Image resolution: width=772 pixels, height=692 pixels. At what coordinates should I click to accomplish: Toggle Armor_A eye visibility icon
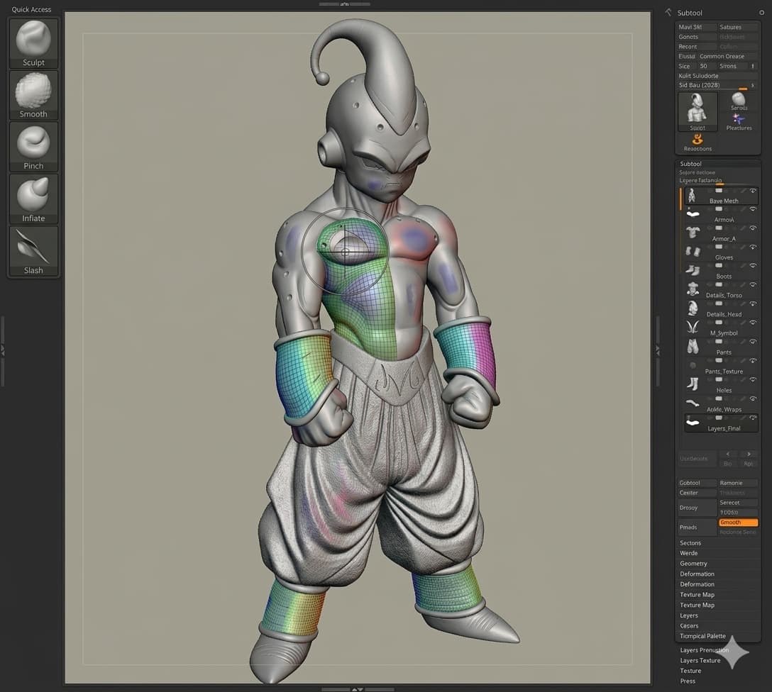(x=753, y=228)
